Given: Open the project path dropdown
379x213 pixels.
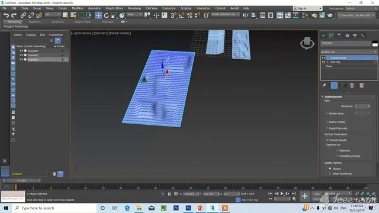Looking at the screenshot, I should 356,15.
